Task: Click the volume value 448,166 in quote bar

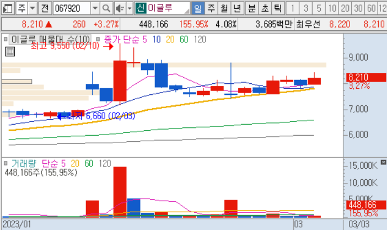Action: tap(153, 24)
